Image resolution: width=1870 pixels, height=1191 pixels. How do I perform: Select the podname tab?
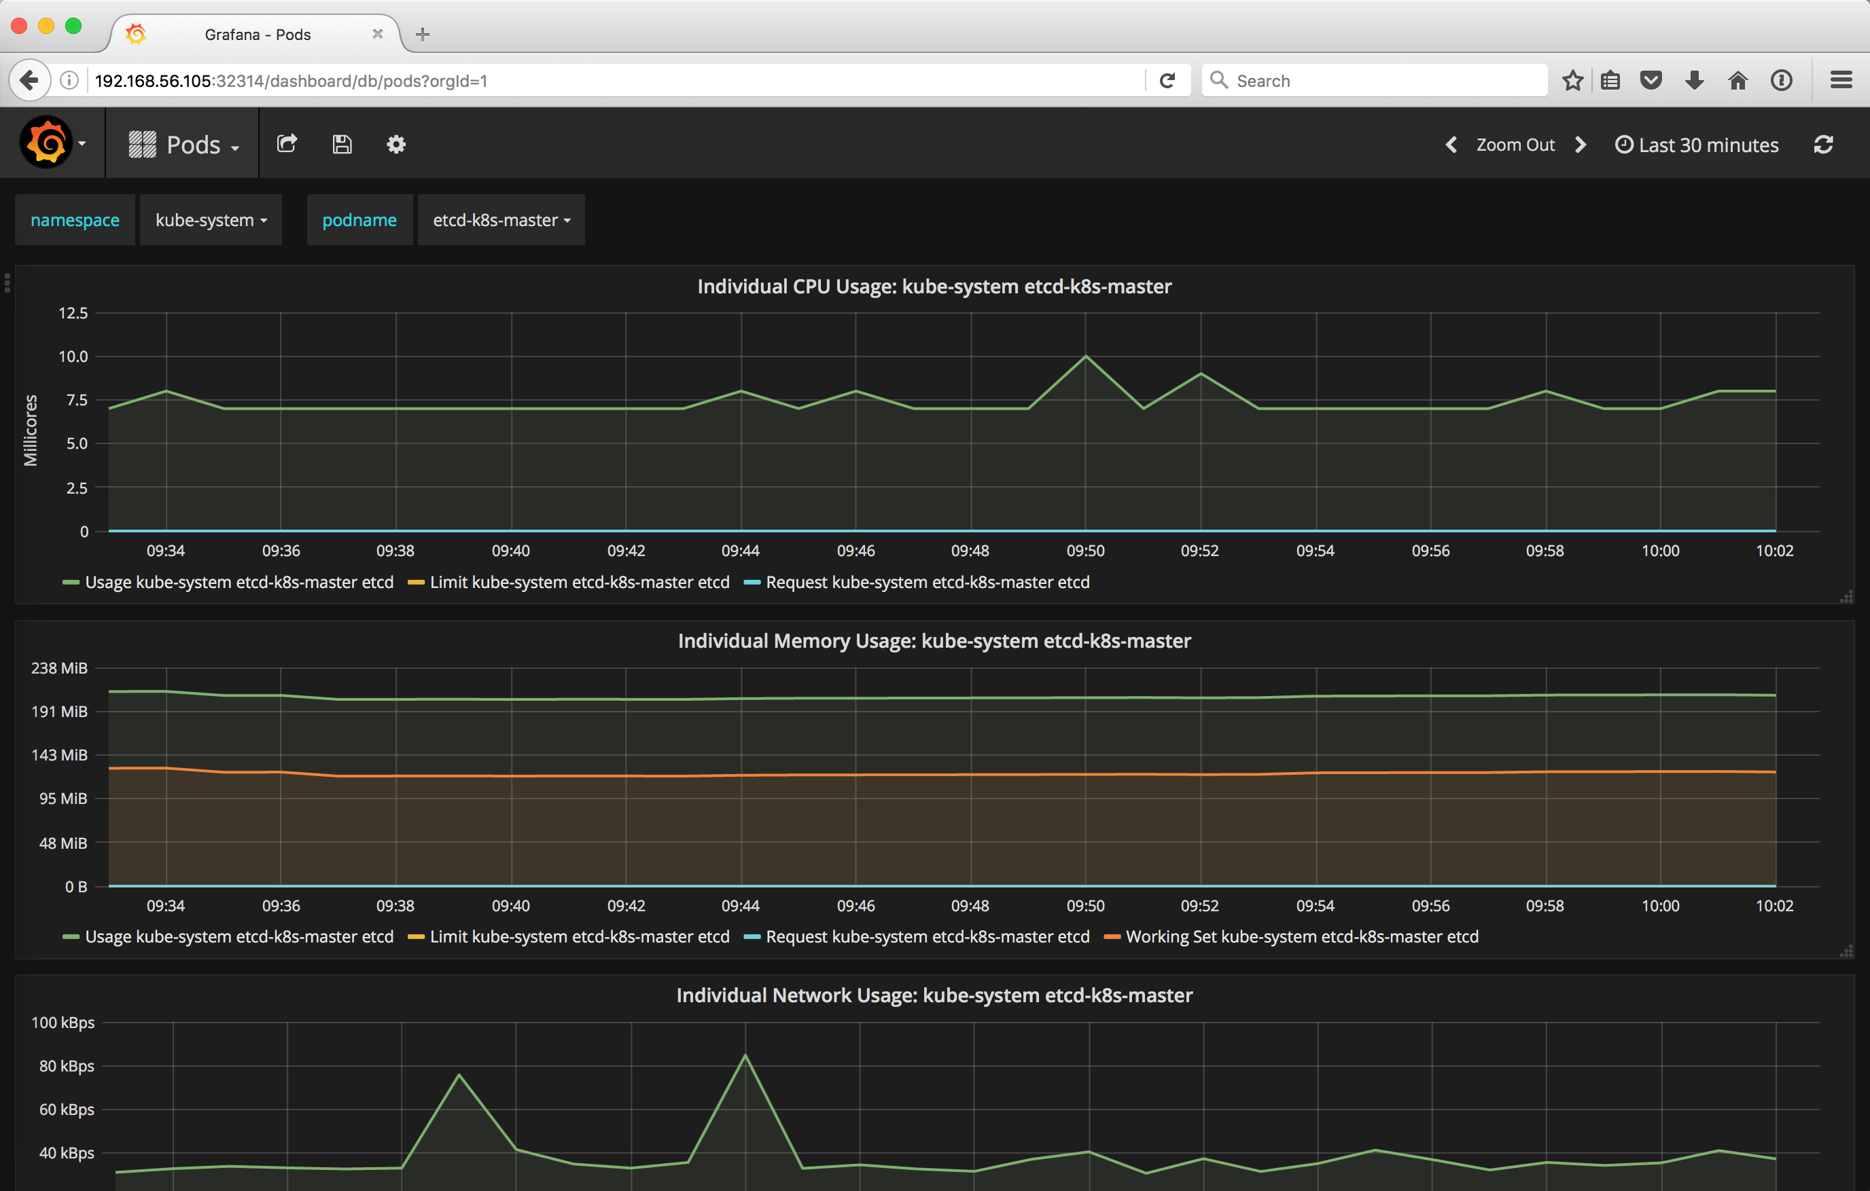pyautogui.click(x=357, y=219)
